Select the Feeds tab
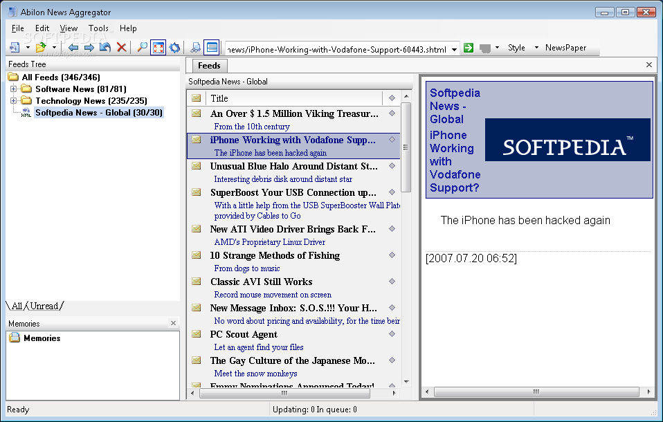 [x=209, y=66]
